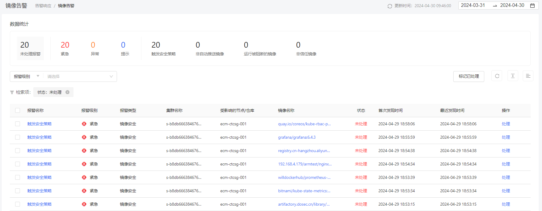
Task: Filter by 异常 alerts count
Action: tap(95, 49)
